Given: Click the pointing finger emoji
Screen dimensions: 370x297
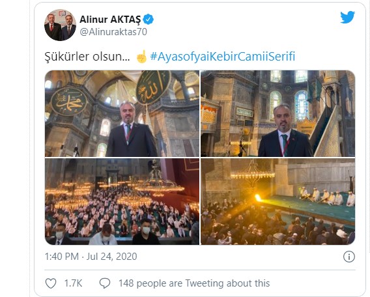Looking at the screenshot, I should coord(141,57).
